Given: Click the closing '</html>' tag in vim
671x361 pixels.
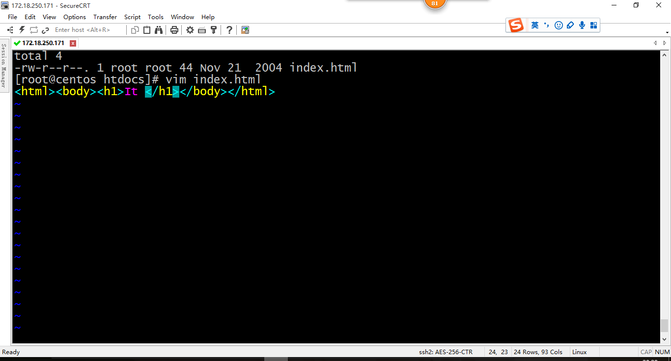Looking at the screenshot, I should 252,91.
